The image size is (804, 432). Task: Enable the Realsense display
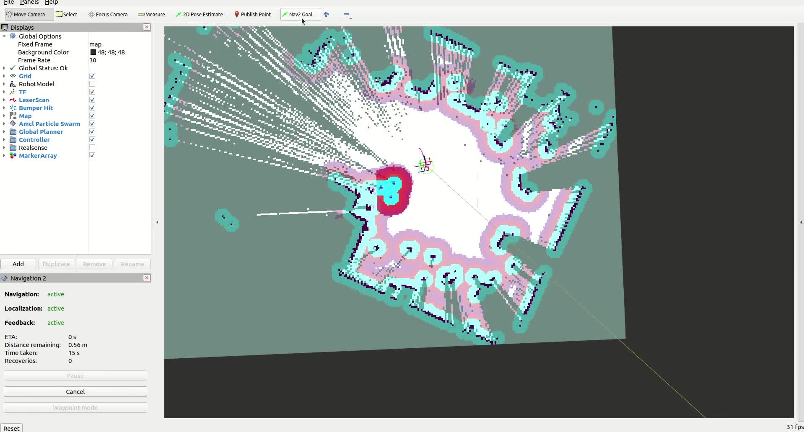pos(92,147)
